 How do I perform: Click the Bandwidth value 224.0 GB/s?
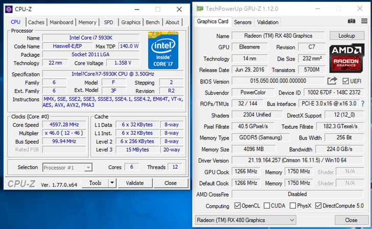(x=339, y=149)
